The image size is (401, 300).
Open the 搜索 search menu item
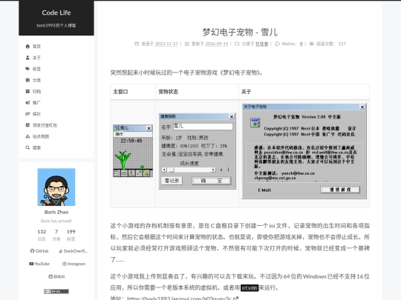(33, 147)
